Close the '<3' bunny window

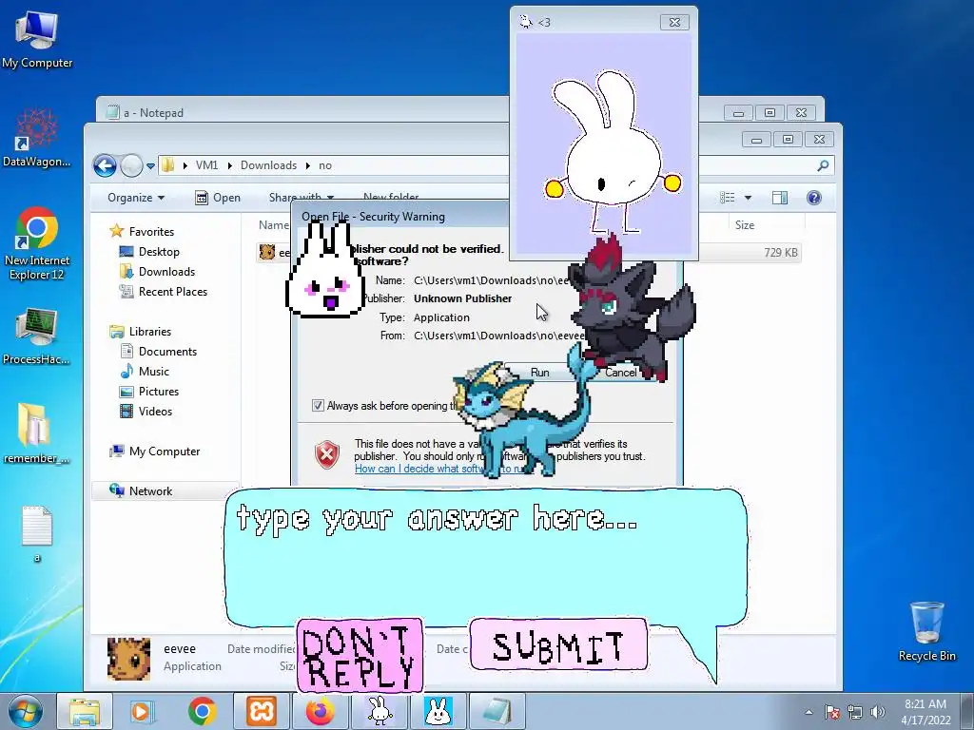[x=674, y=23]
